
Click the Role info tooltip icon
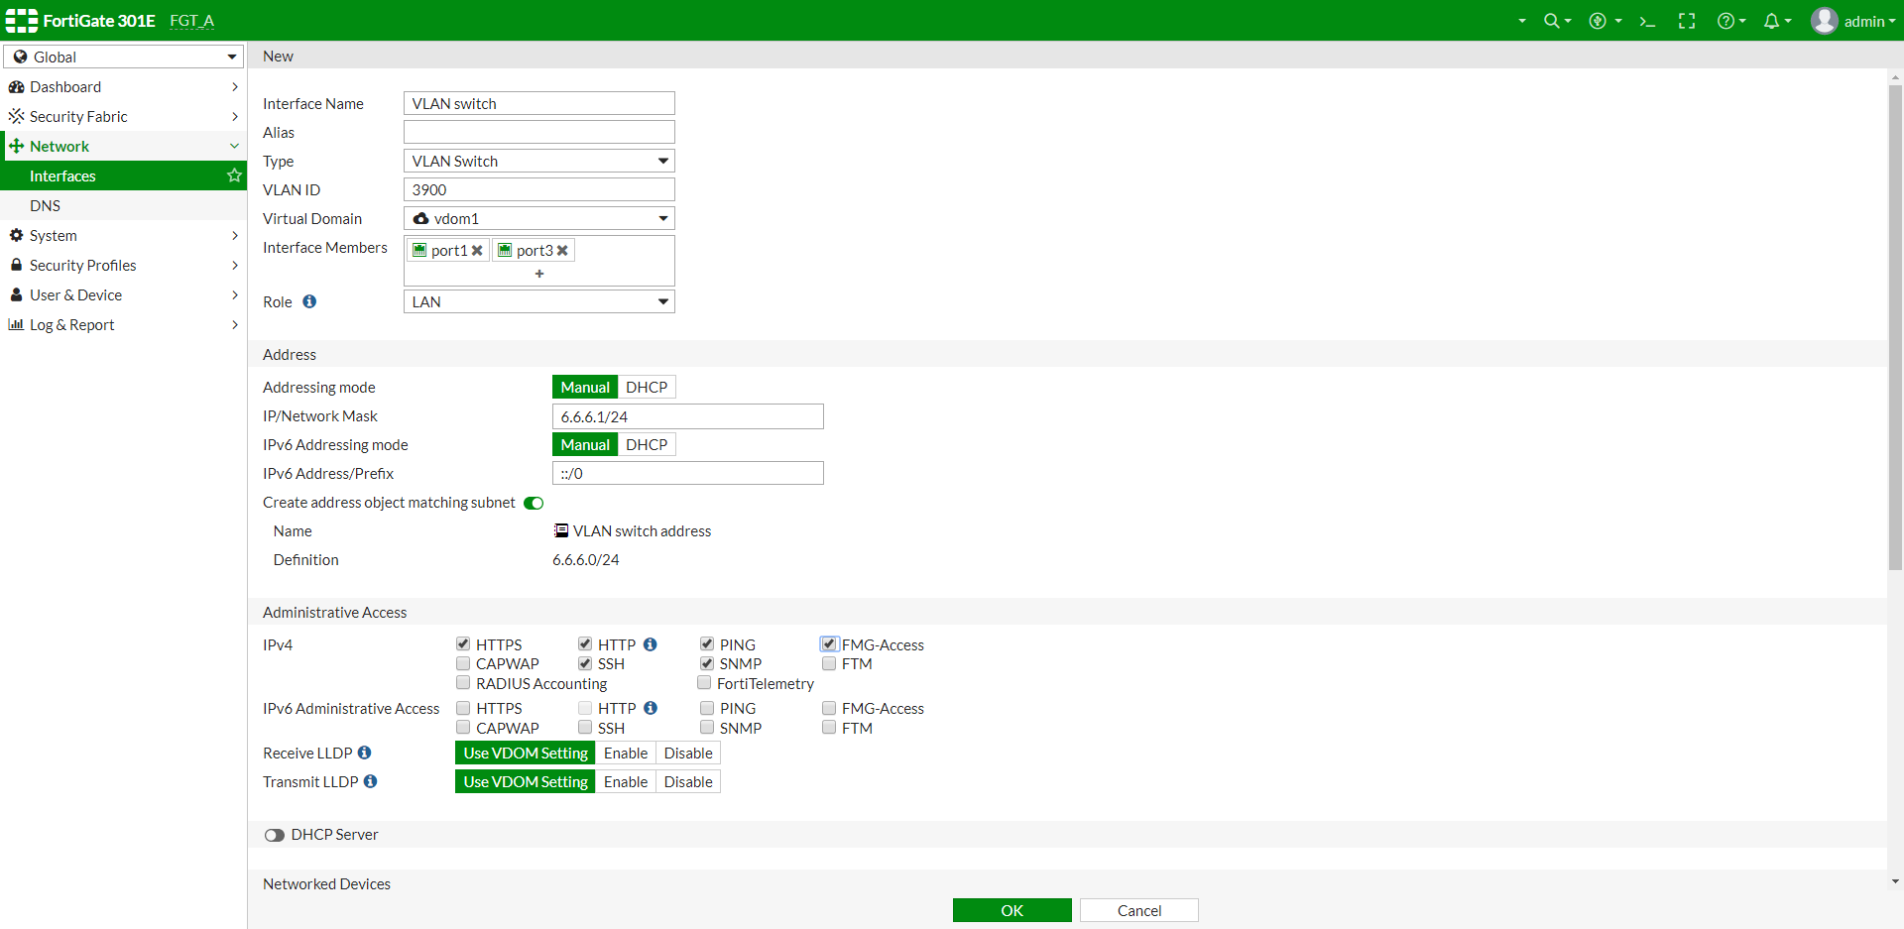click(309, 301)
